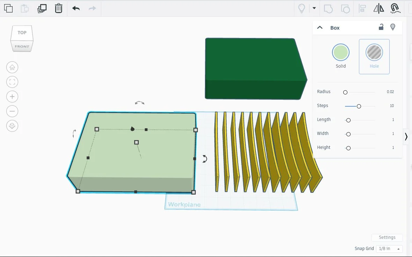Zoom out with the minus button
Screen dimensions: 412x257
coord(12,111)
